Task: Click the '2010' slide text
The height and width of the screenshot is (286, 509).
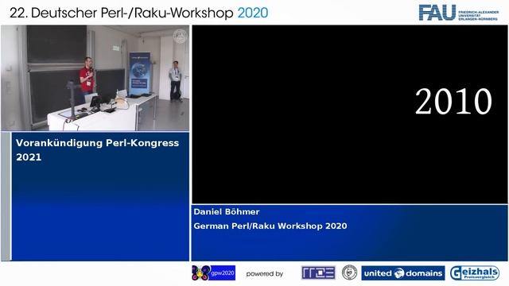Action: (453, 102)
